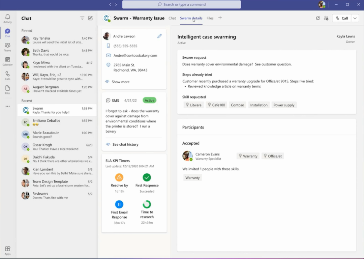
Task: Open August Bergman chat
Action: [57, 89]
